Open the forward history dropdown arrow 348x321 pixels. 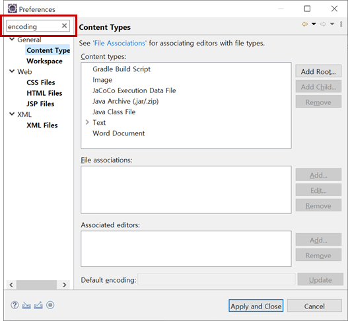[x=332, y=24]
